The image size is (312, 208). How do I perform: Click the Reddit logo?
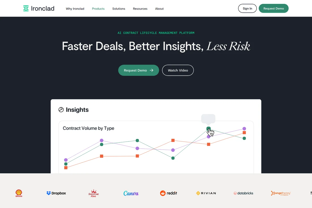coord(168,193)
